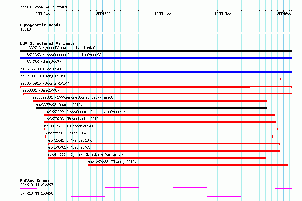302x201 pixels.
Task: Click the left arrow on the coordinate ruler
Action: [21, 11]
